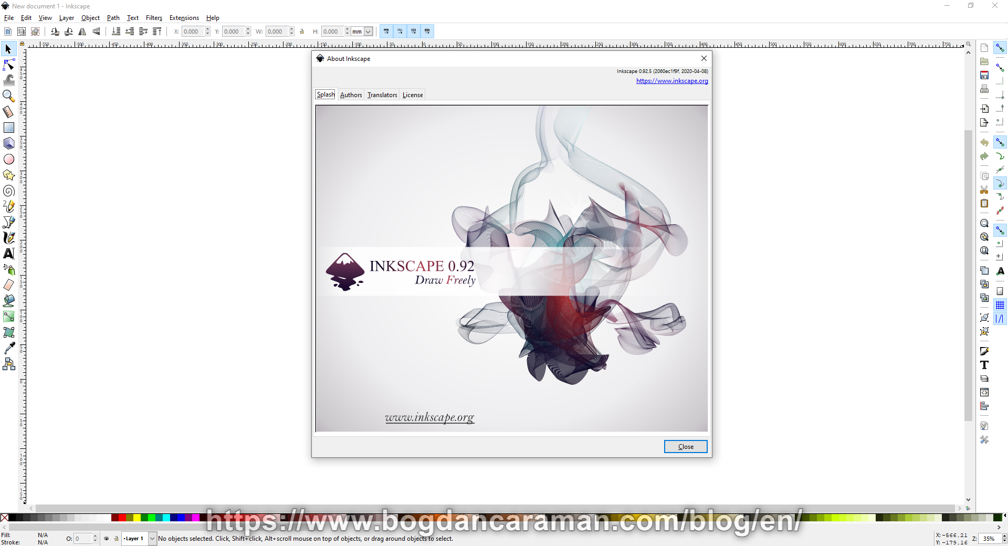Toggle snap to grids button
This screenshot has height=546, width=1008.
[x=1000, y=305]
